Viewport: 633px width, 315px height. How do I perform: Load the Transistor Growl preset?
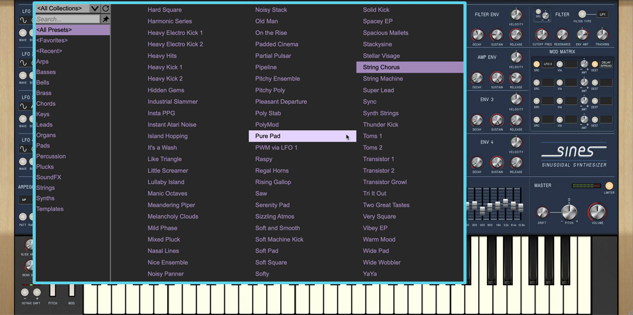385,182
